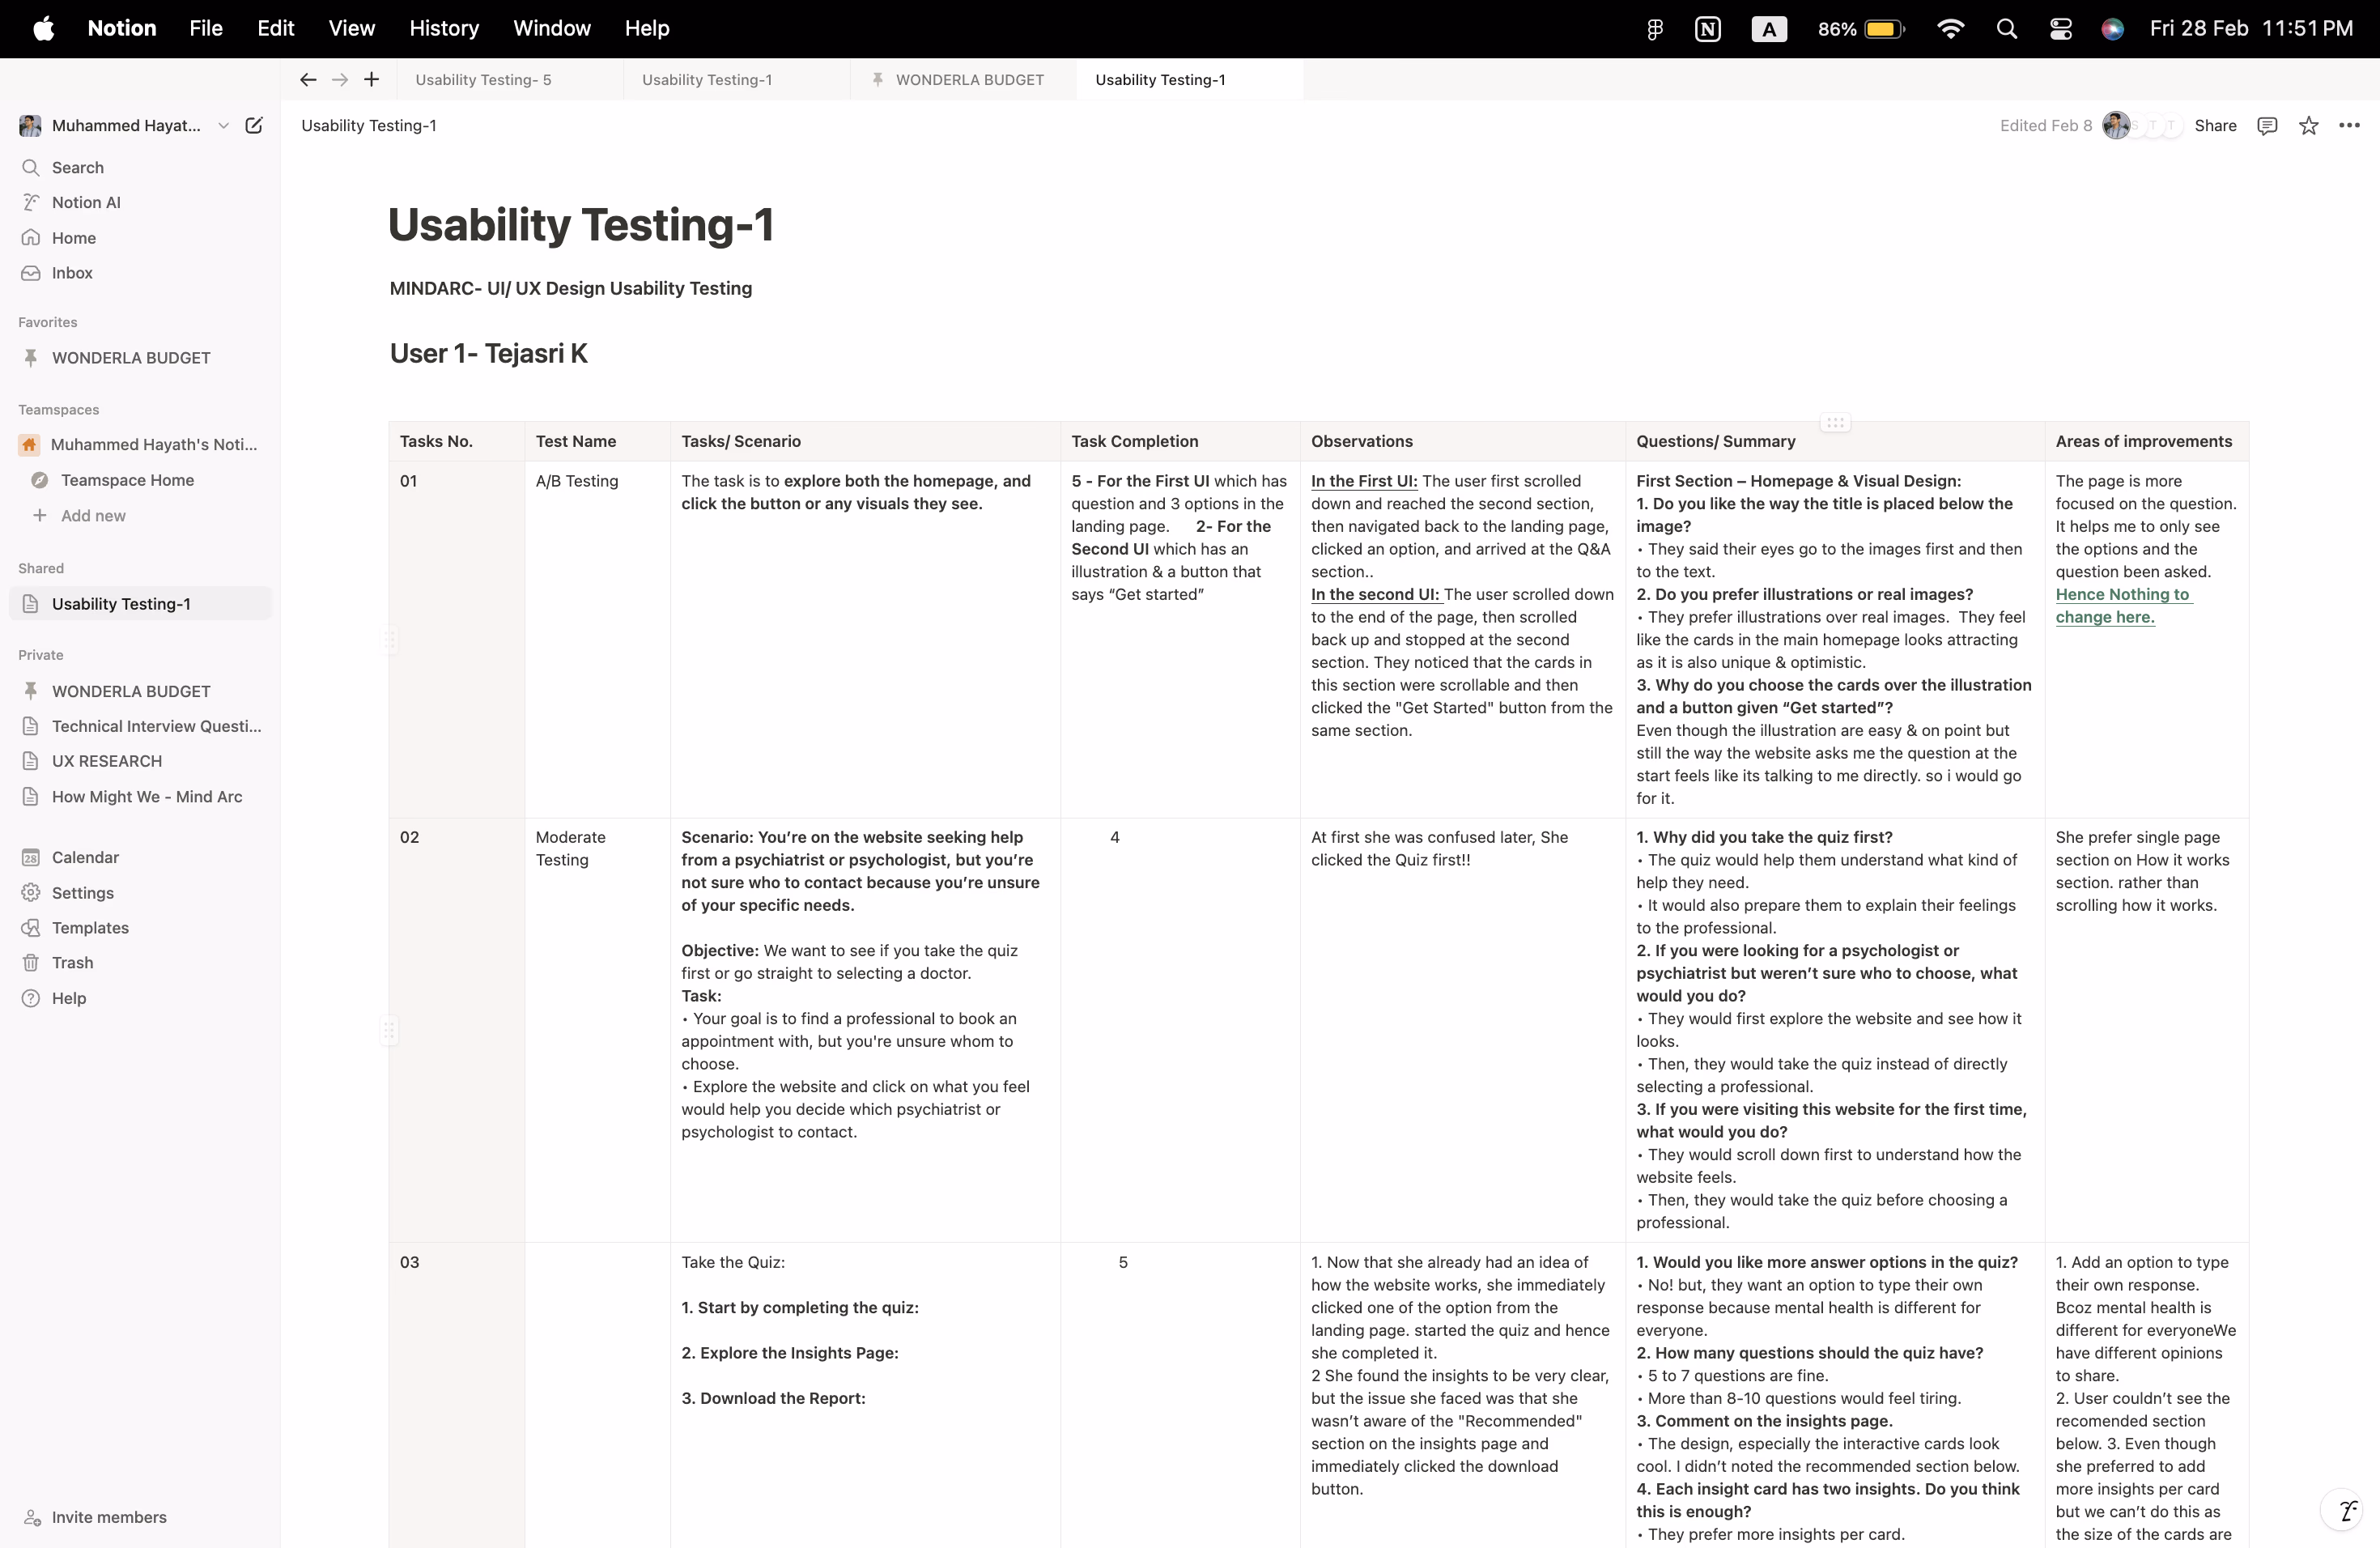Open the File menu

coord(206,29)
